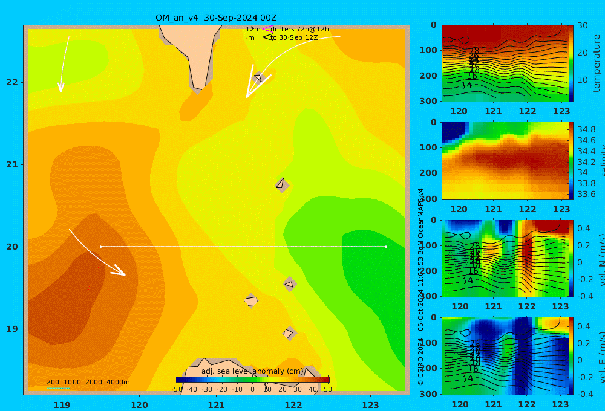Click the temperature section colorbar
This screenshot has height=411, width=605.
click(x=571, y=63)
